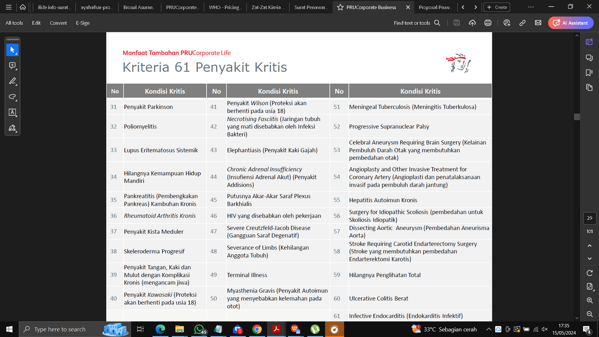The height and width of the screenshot is (337, 599).
Task: Click the Hepatitis Autoimun Kronis cell
Action: click(x=420, y=200)
